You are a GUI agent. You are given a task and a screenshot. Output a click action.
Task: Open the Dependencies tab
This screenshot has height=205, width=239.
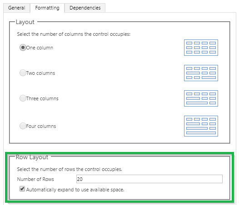(x=85, y=8)
